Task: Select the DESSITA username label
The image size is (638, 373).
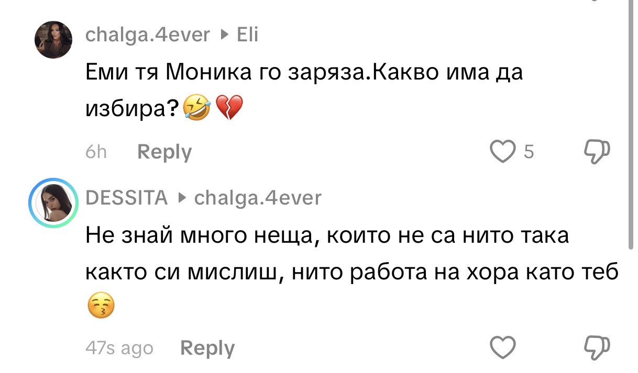Action: point(126,198)
